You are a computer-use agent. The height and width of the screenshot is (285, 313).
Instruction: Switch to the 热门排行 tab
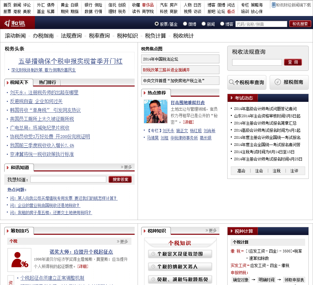(x=47, y=82)
